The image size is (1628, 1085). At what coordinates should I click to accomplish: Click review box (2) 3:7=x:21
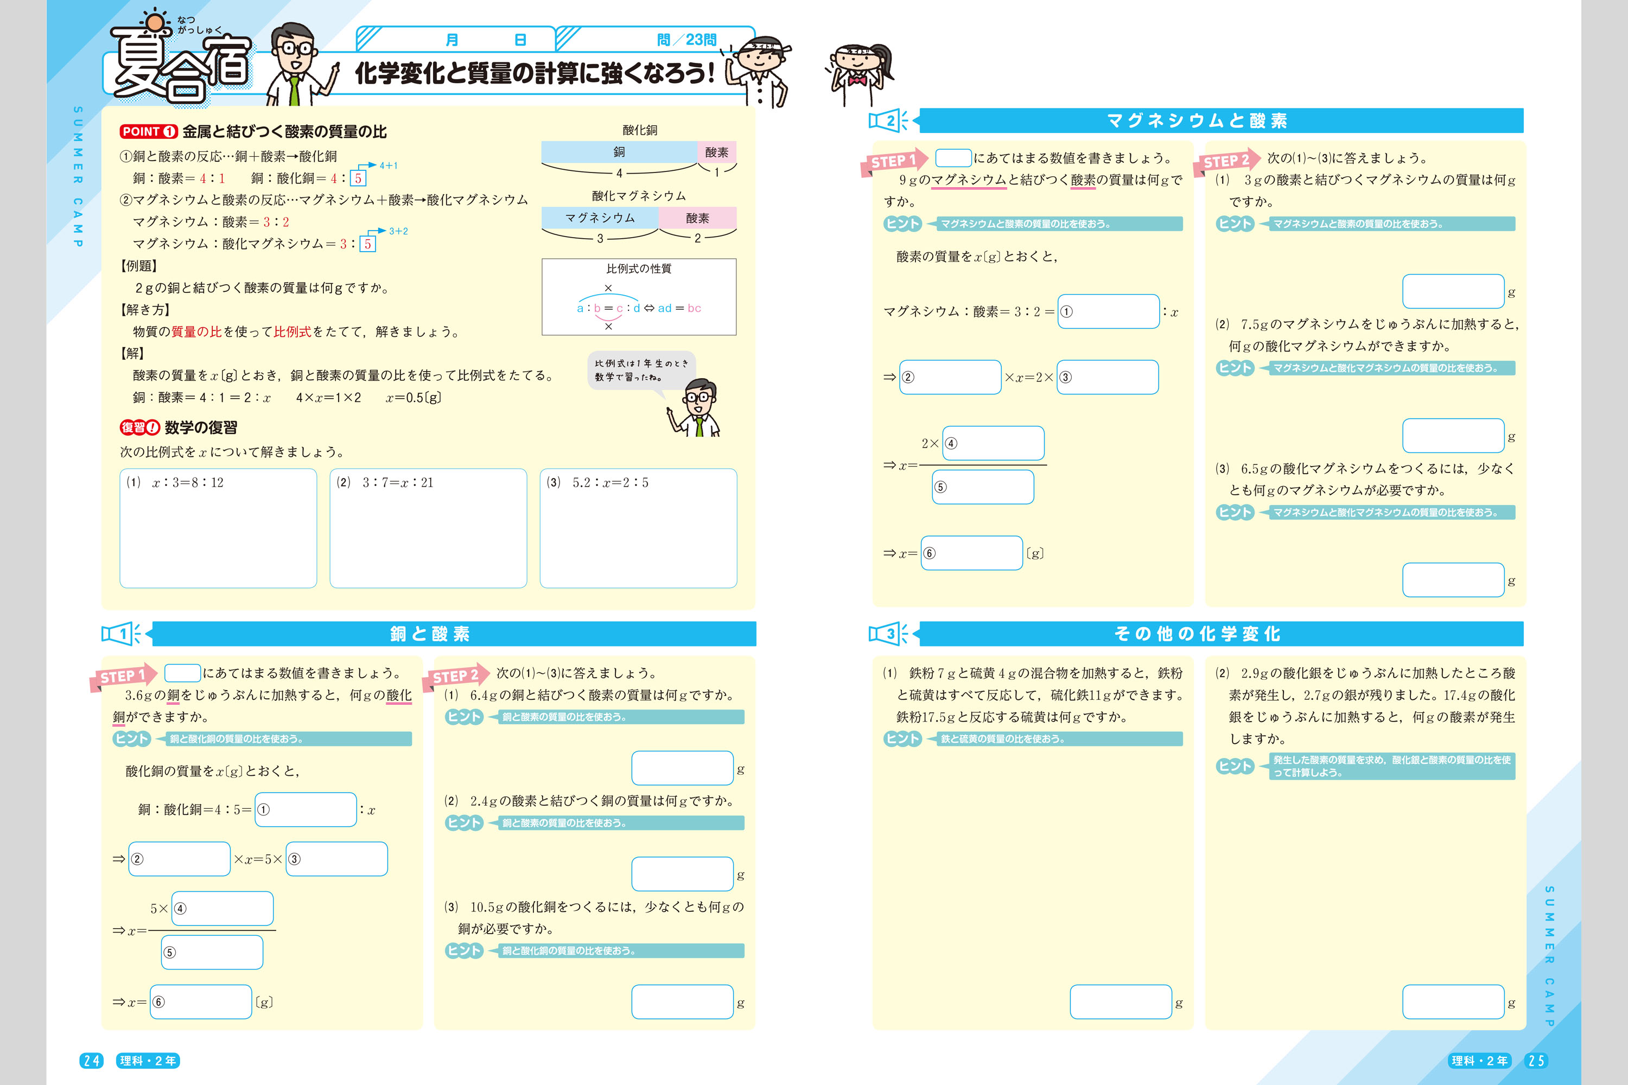pos(428,528)
